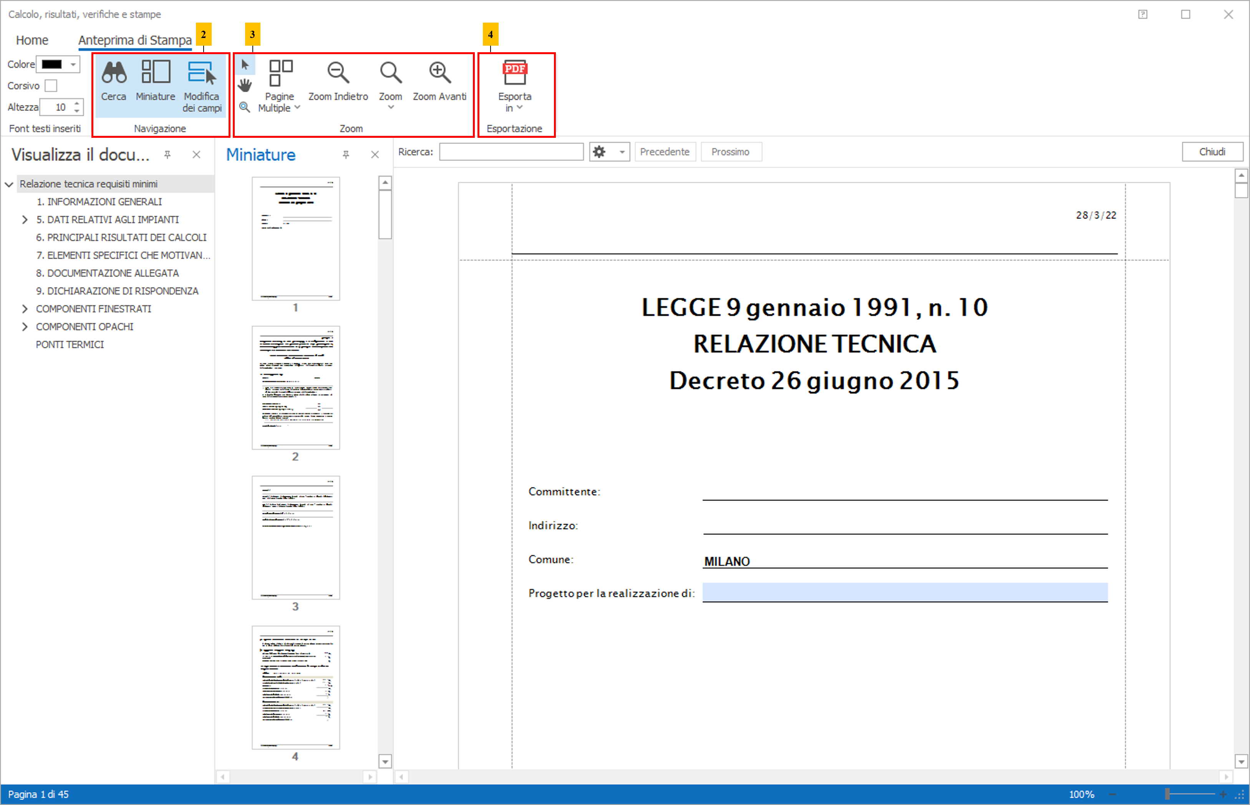Click document vertical scrollbar up arrow

1241,175
